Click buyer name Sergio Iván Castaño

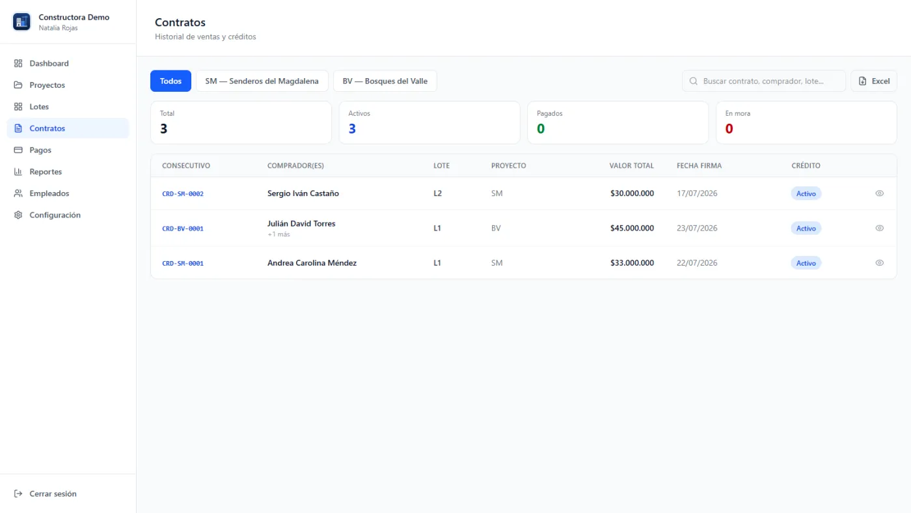coord(303,193)
